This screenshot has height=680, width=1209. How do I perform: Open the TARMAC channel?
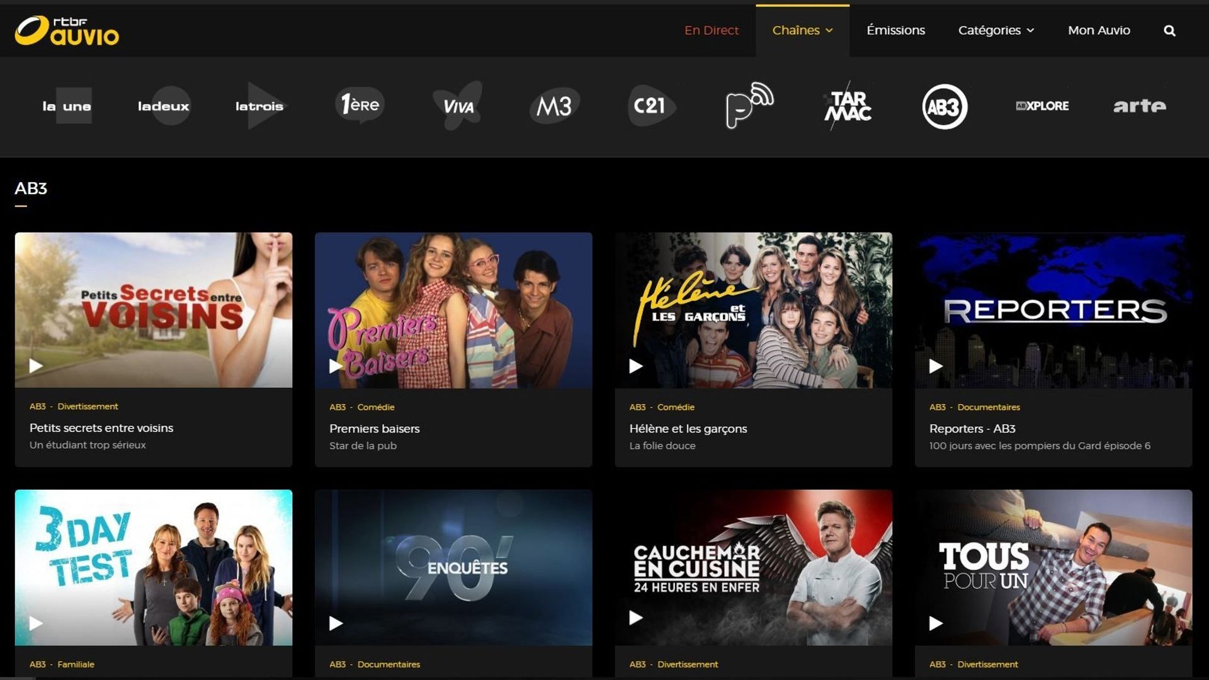tap(846, 106)
